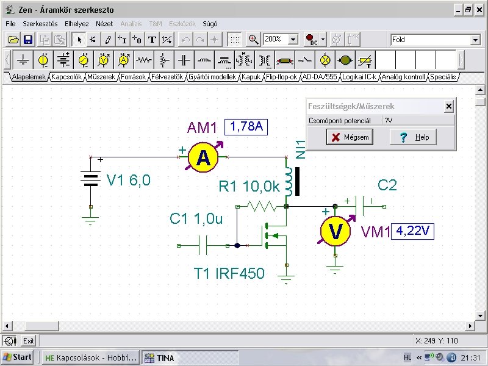The height and width of the screenshot is (366, 488).
Task: Toggle DC interactive mode button
Action: click(311, 40)
